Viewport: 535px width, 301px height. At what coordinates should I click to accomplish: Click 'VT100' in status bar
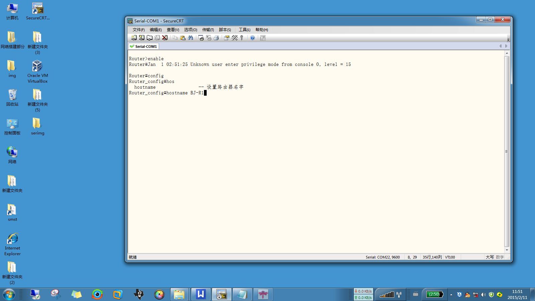pyautogui.click(x=450, y=257)
